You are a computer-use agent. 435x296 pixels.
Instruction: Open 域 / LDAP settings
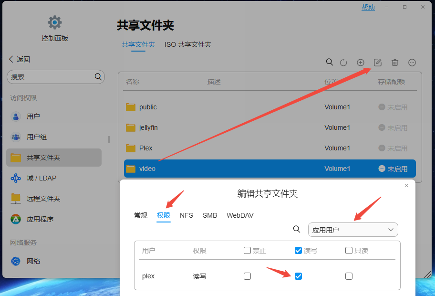pyautogui.click(x=53, y=178)
